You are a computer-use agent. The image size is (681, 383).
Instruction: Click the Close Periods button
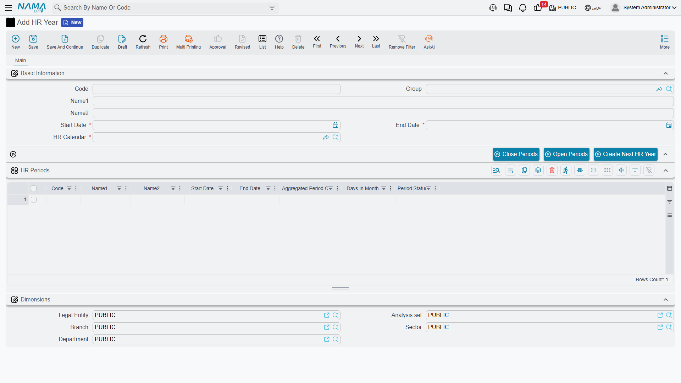(x=516, y=154)
